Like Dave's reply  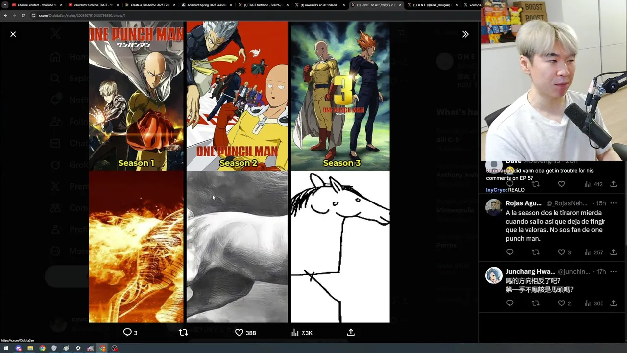(562, 184)
